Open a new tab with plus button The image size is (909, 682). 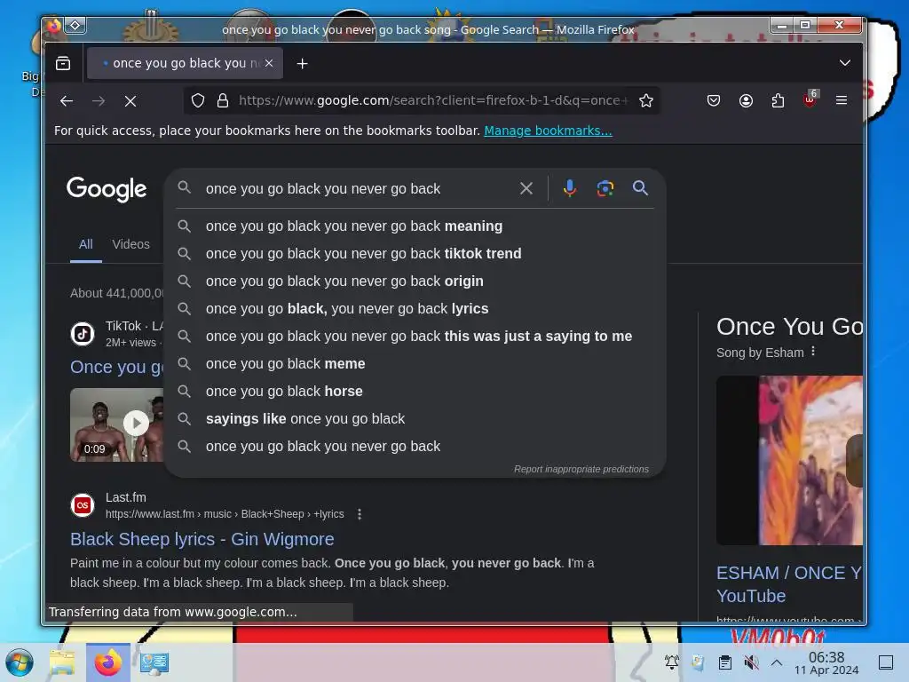pos(302,64)
